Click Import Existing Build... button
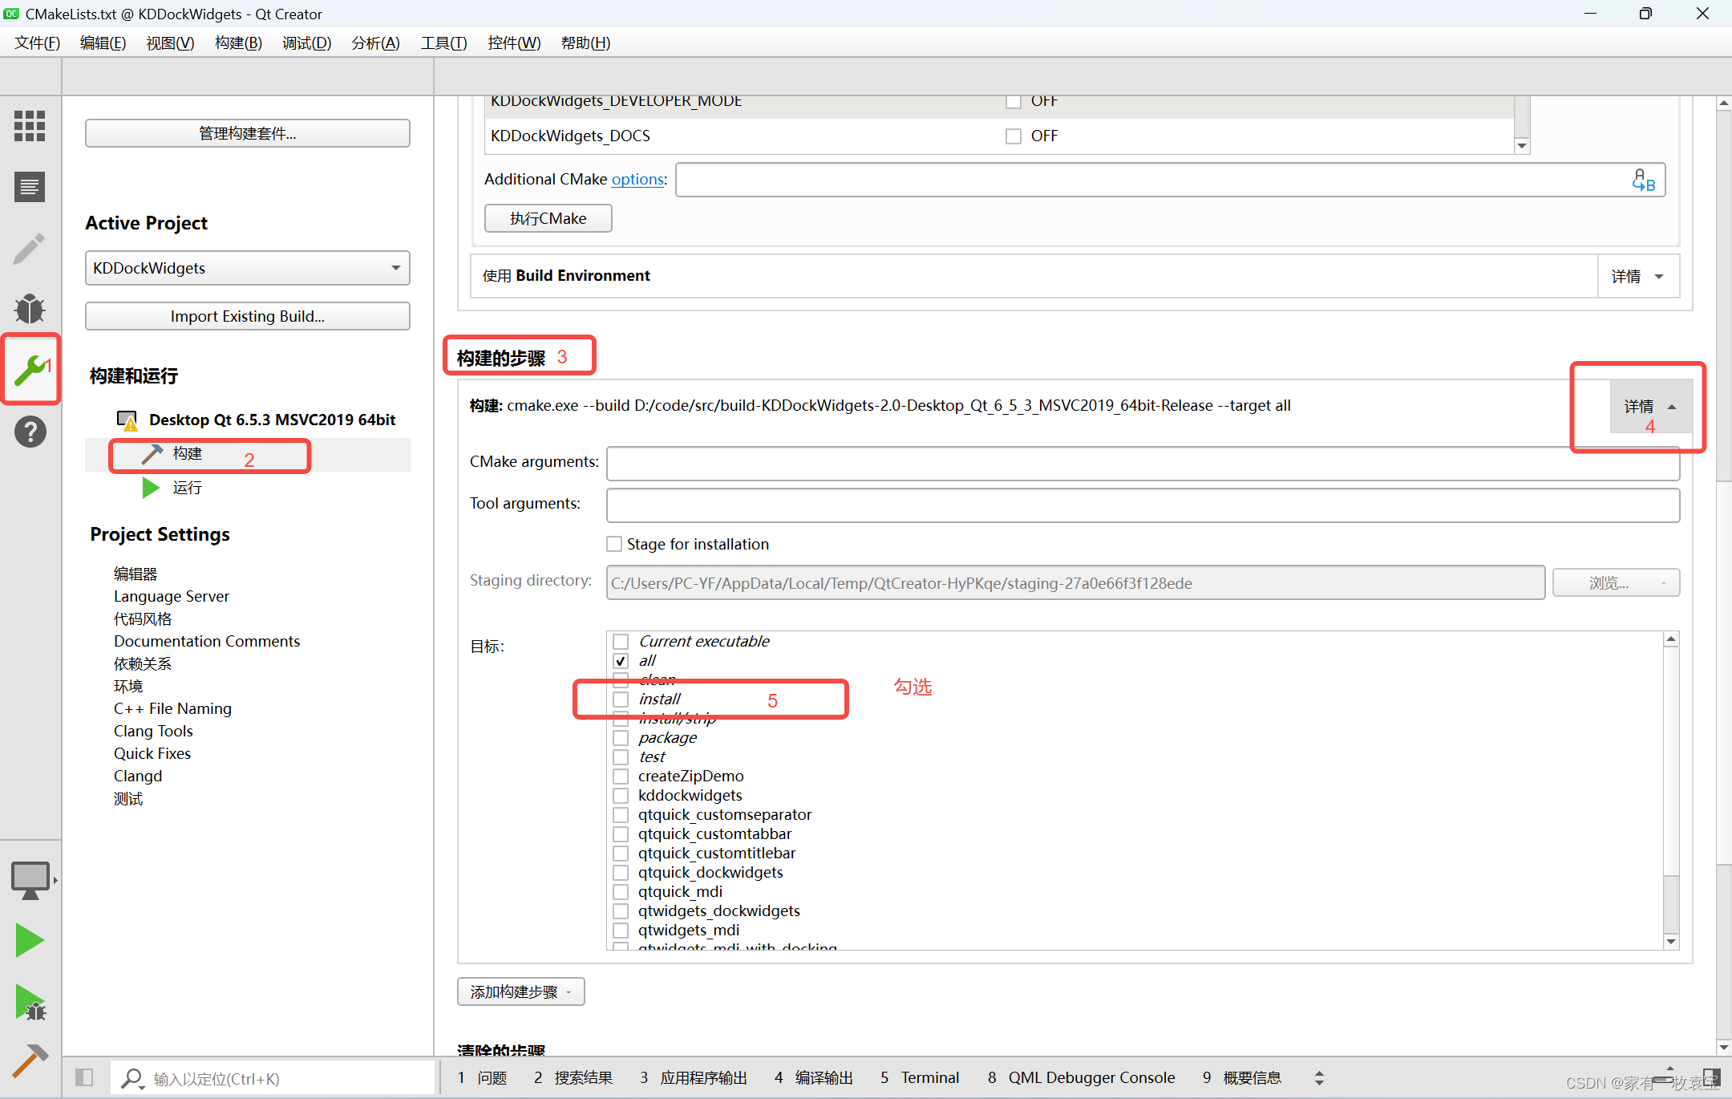The height and width of the screenshot is (1099, 1732). 247,316
